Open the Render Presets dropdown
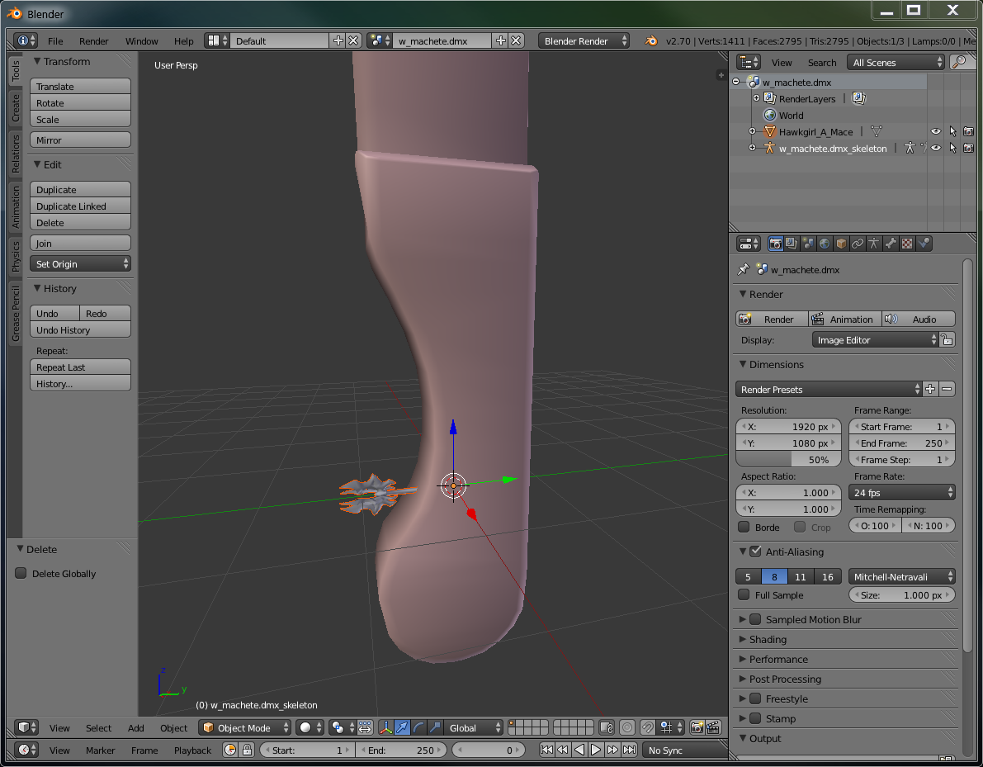This screenshot has height=767, width=983. [x=828, y=389]
